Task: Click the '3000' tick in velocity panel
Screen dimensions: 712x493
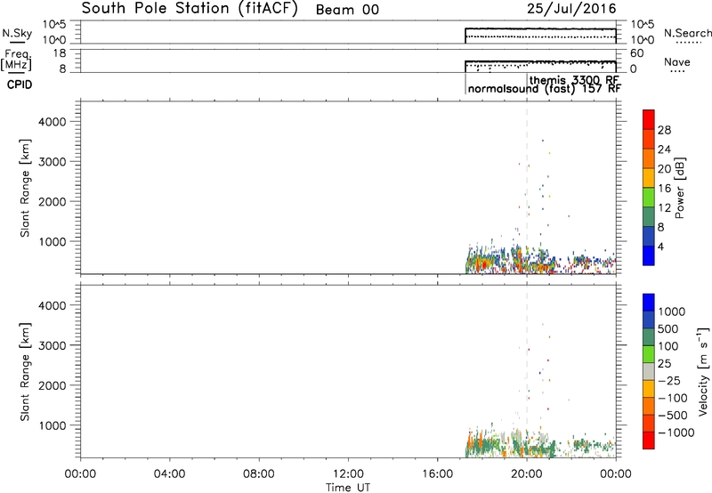Action: (x=52, y=345)
